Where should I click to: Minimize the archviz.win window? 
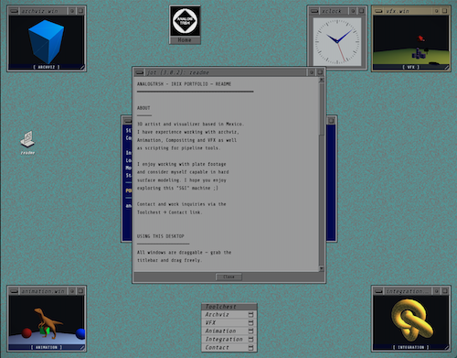pos(72,11)
